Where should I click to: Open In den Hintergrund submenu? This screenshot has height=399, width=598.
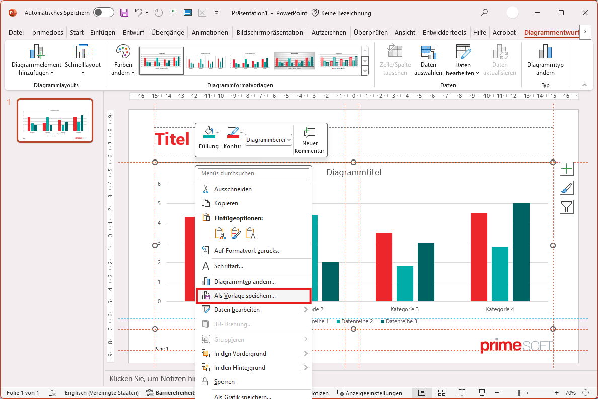click(x=253, y=368)
